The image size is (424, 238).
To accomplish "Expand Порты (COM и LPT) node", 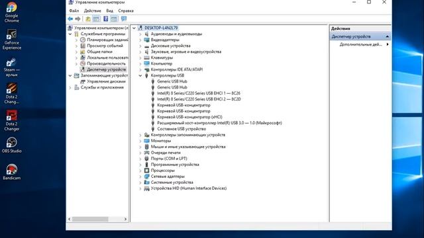I will [x=140, y=159].
